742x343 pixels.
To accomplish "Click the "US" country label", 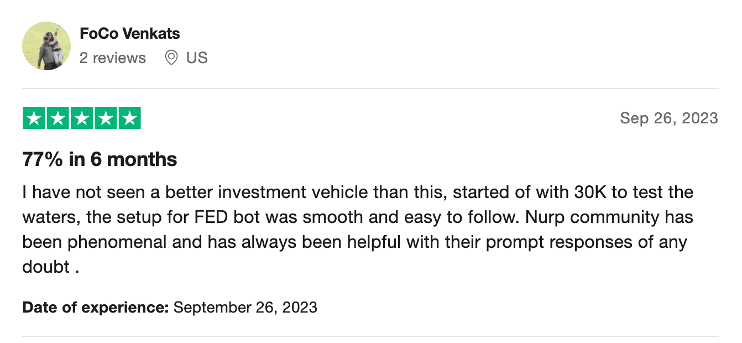I will 197,58.
